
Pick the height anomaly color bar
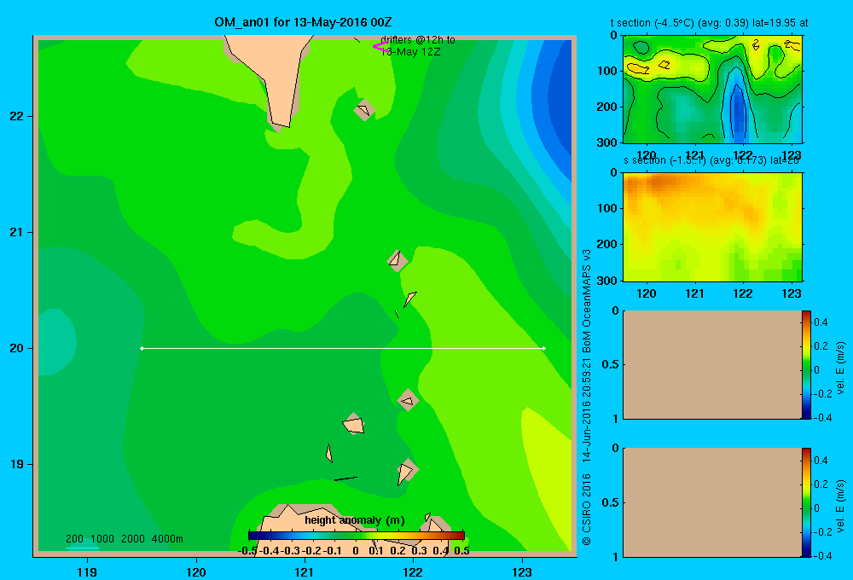pyautogui.click(x=356, y=536)
